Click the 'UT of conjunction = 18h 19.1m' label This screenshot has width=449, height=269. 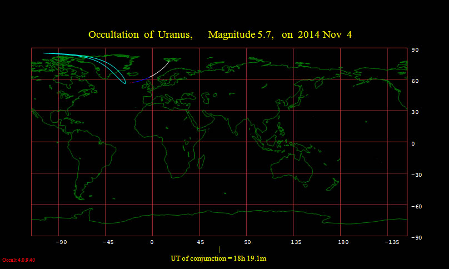click(x=218, y=258)
